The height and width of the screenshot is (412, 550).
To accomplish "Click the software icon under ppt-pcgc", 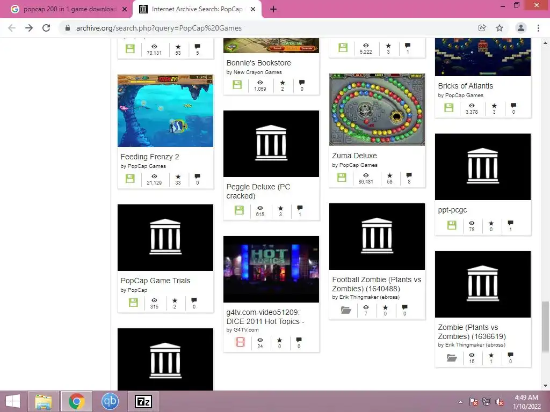I will 452,225.
